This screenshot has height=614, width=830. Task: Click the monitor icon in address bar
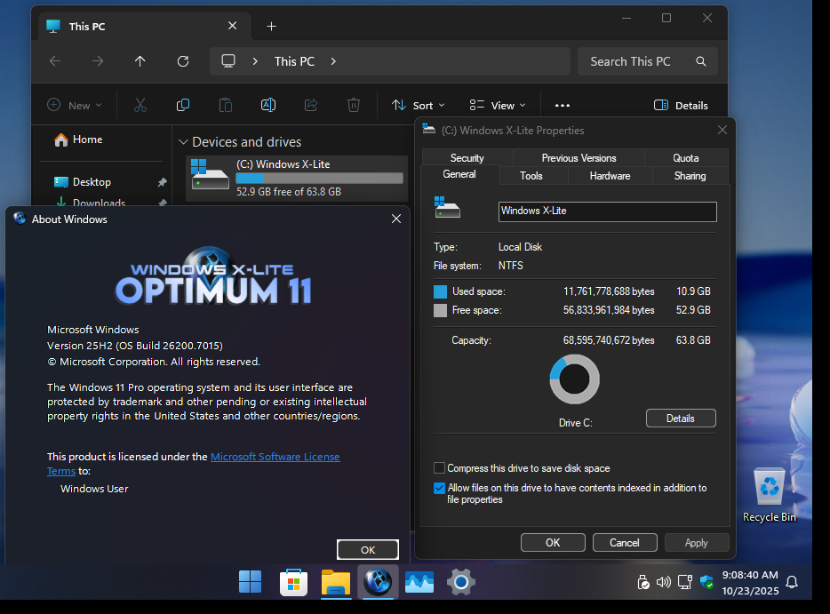pyautogui.click(x=228, y=61)
